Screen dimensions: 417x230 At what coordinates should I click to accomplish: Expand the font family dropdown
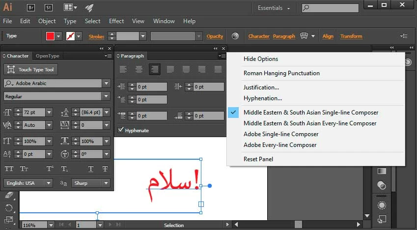coord(107,83)
